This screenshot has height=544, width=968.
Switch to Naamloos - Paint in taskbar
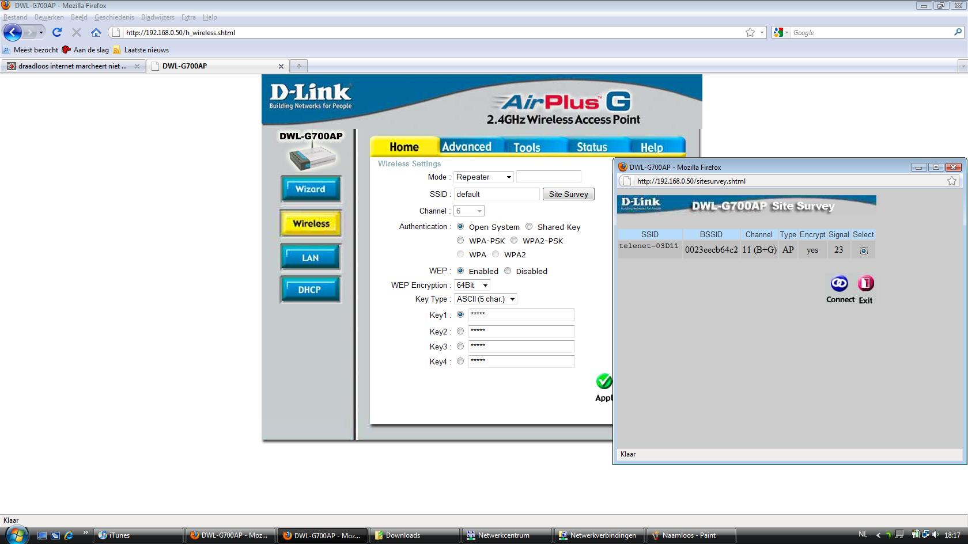[x=691, y=535]
